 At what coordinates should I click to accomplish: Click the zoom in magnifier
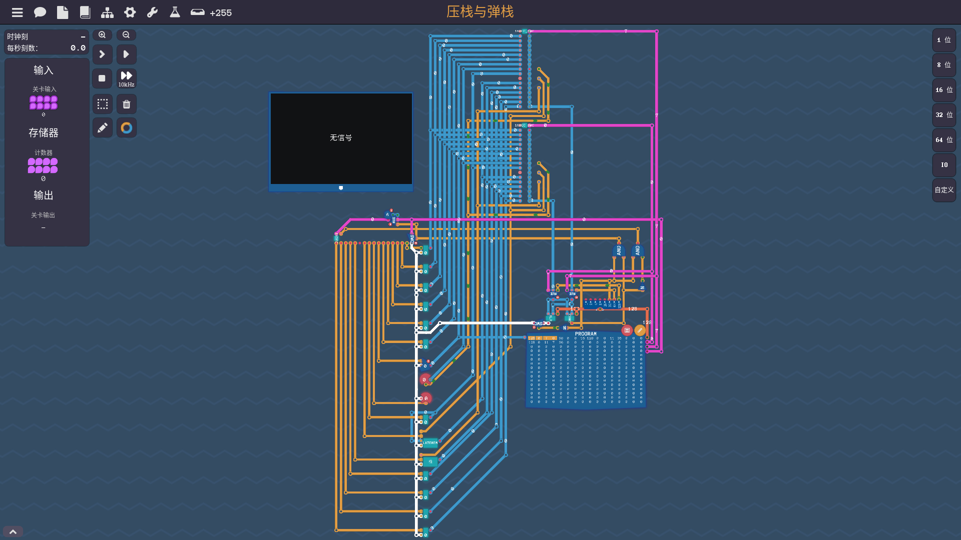[102, 35]
